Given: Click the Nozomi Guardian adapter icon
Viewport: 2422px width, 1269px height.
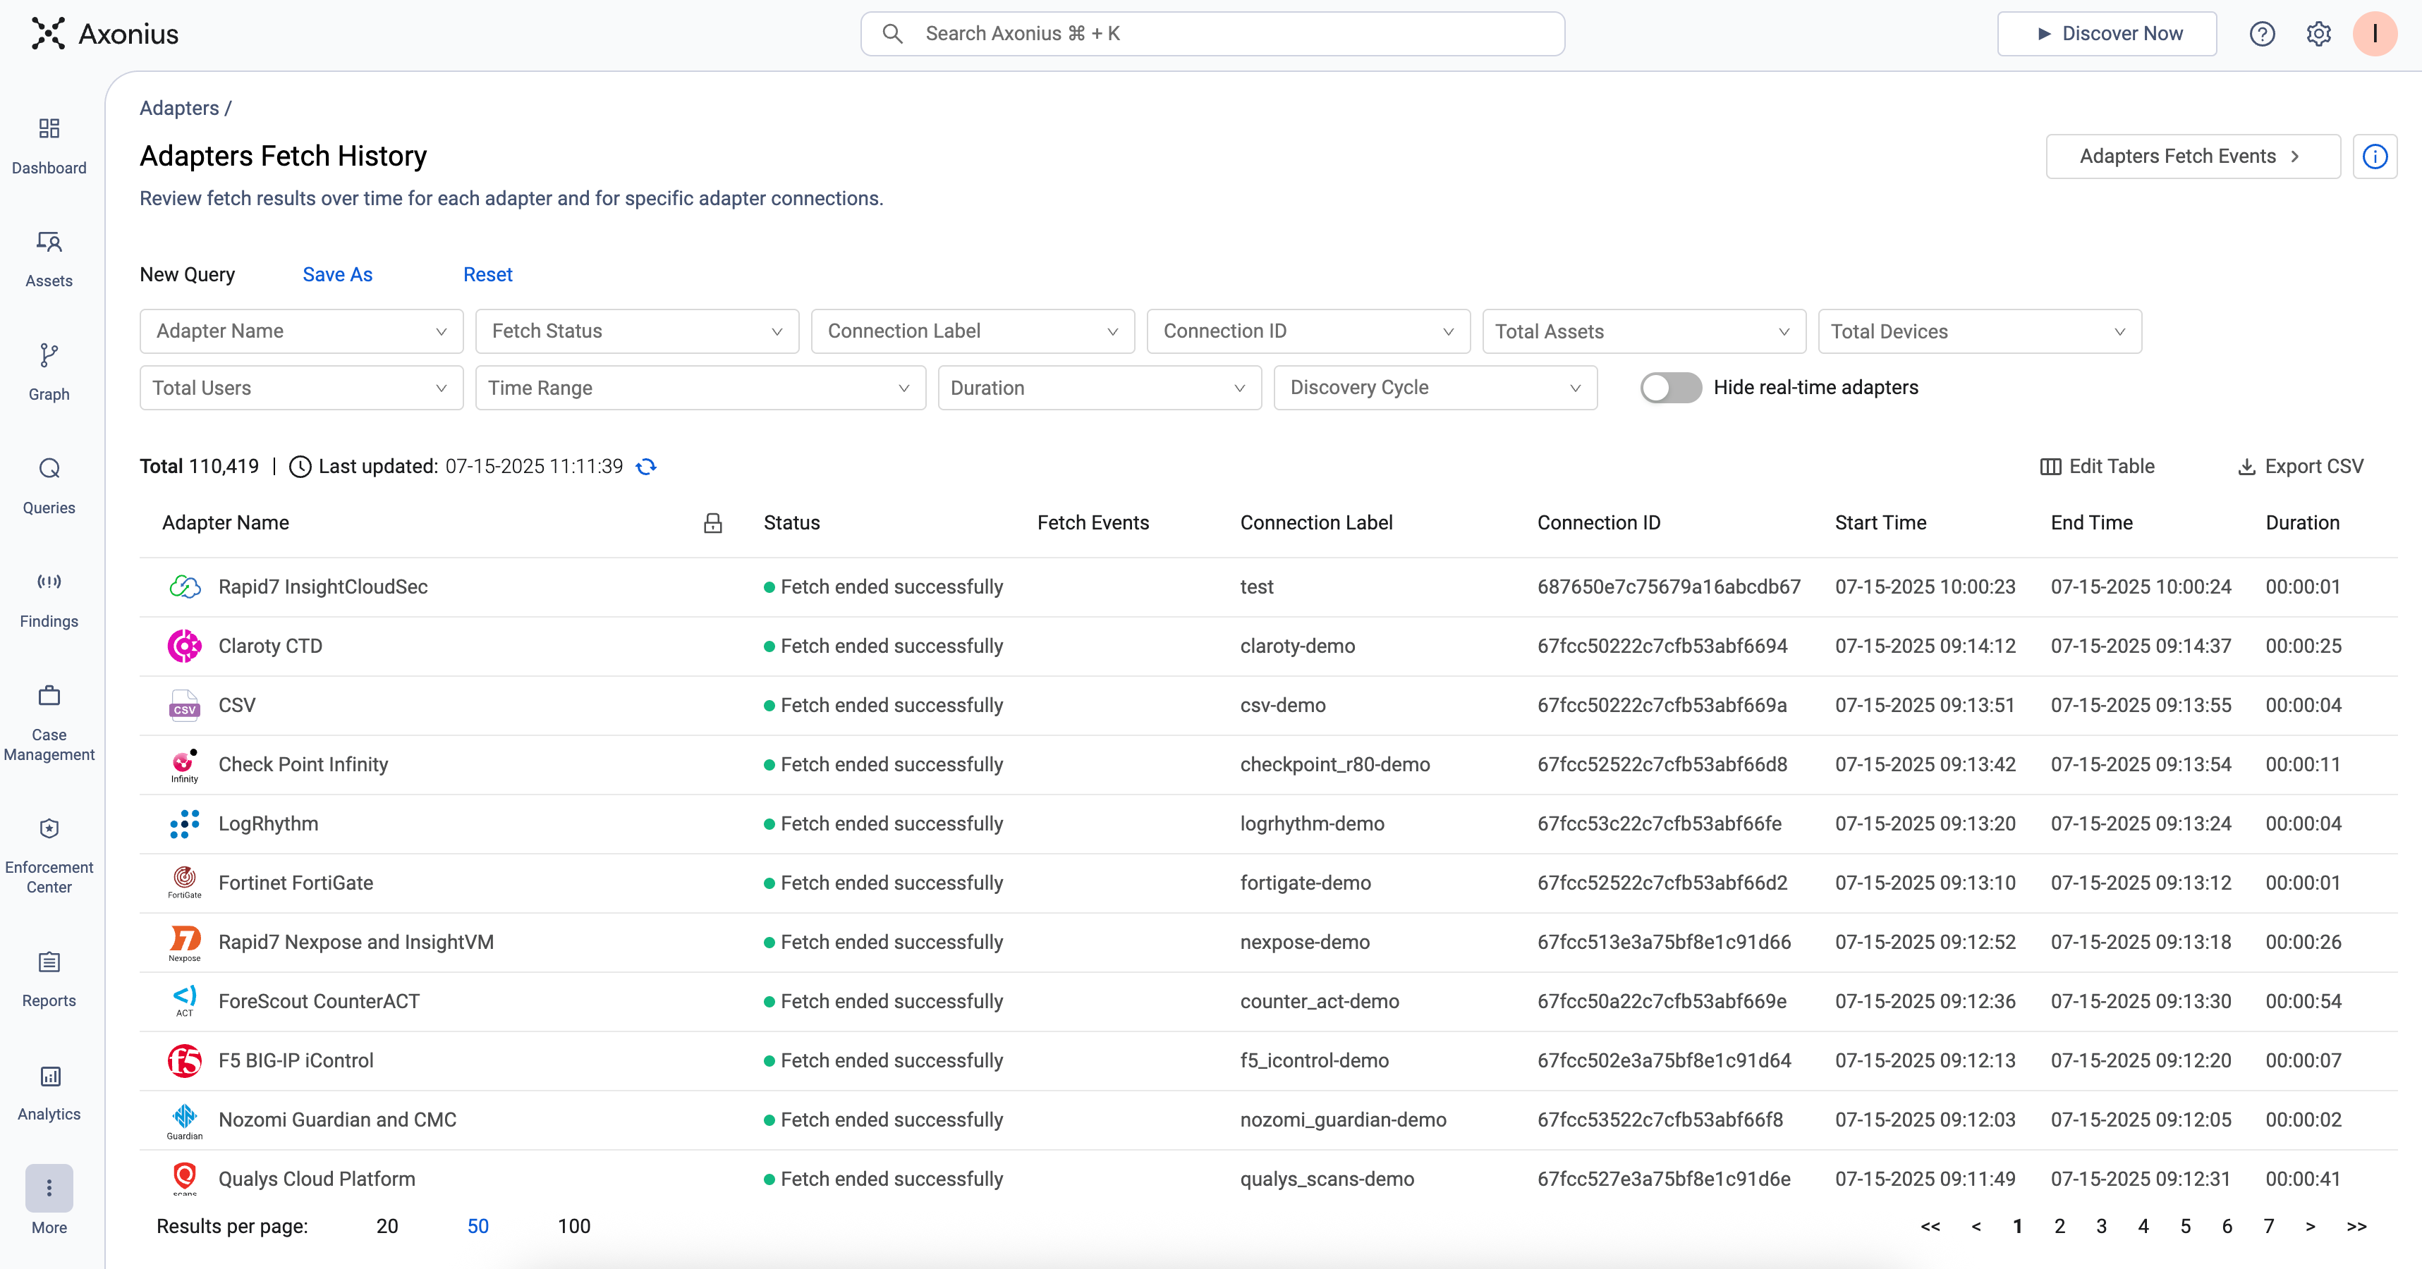Looking at the screenshot, I should pos(184,1120).
